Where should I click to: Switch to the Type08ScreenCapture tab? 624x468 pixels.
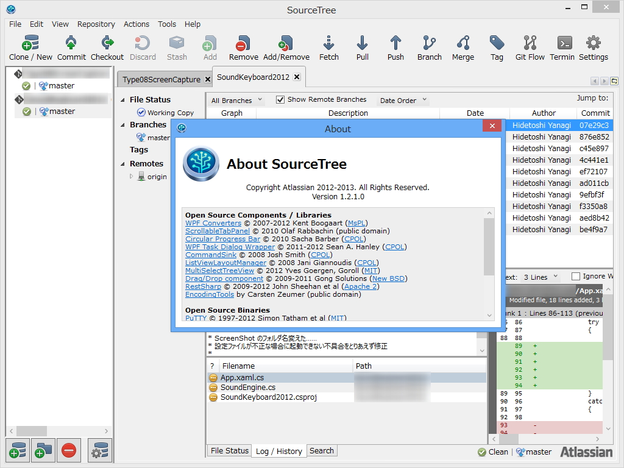(161, 79)
